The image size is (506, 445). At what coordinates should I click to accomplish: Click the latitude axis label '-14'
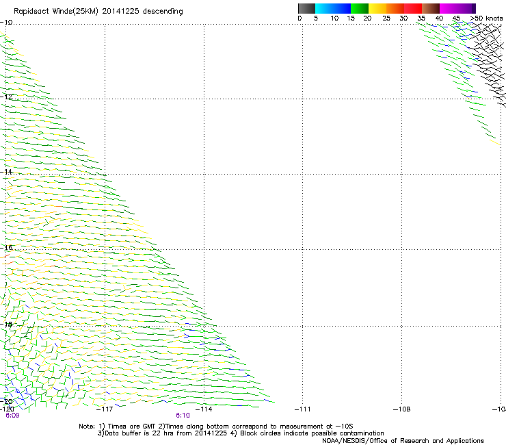(6, 172)
